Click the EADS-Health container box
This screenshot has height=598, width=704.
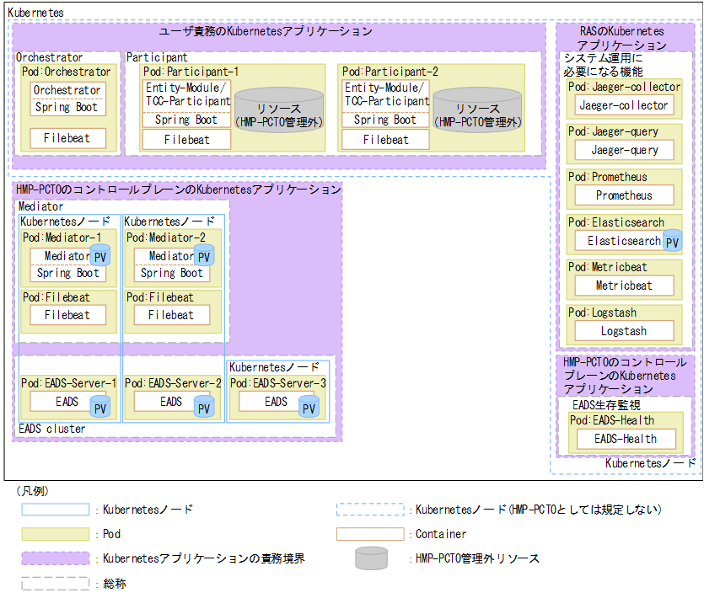pyautogui.click(x=625, y=439)
